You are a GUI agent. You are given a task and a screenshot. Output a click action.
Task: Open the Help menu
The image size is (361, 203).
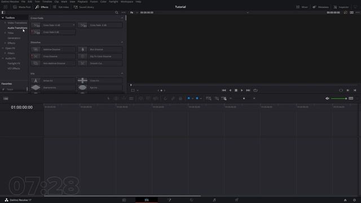[138, 2]
